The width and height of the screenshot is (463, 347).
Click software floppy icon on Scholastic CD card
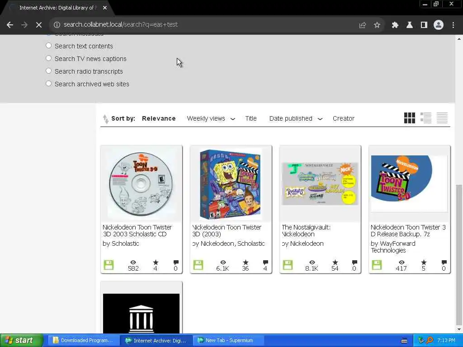[109, 265]
